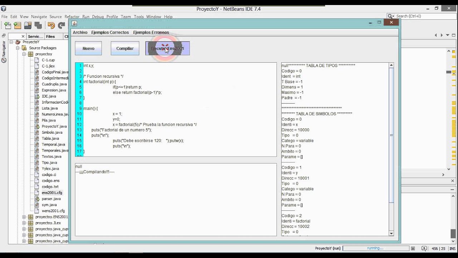Click the stop-task icon beside the running progress bar
The image size is (458, 258).
click(413, 248)
